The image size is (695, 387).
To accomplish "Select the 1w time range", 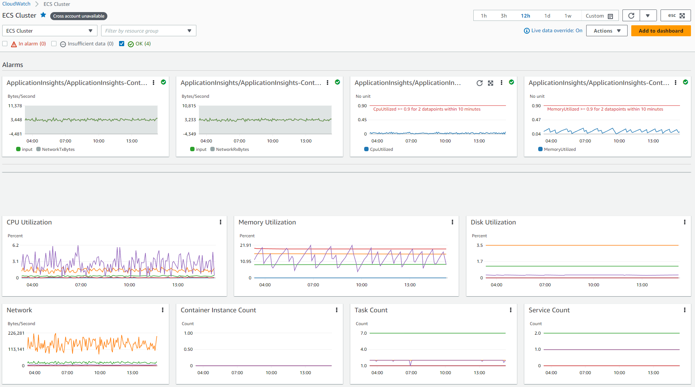I will [x=568, y=16].
